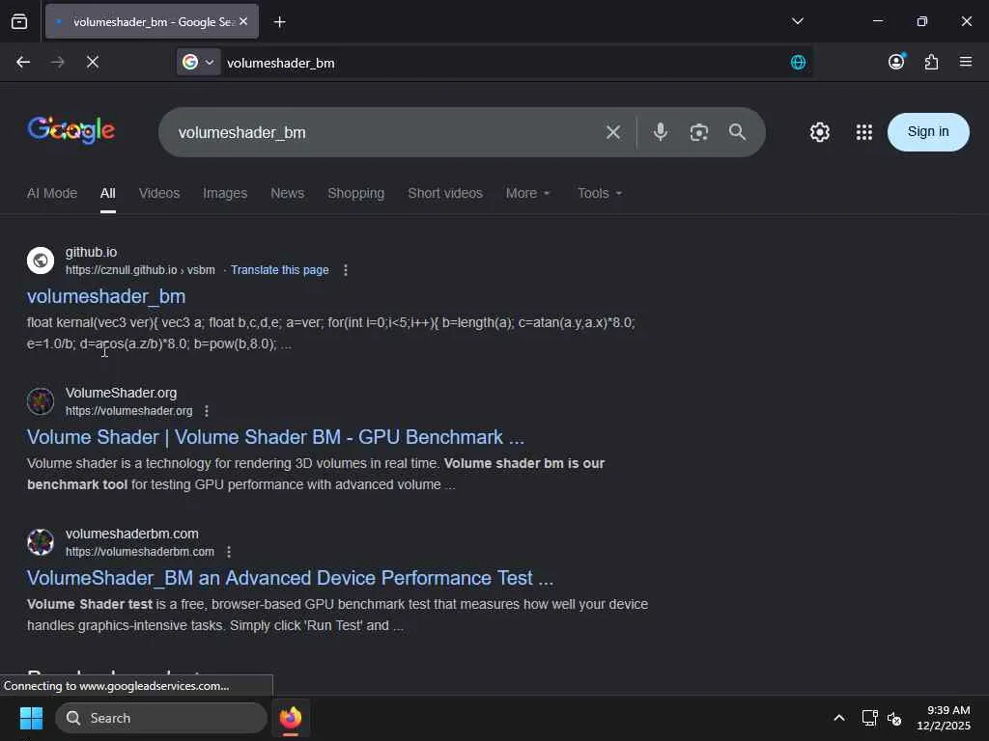
Task: Go to Google home via the logo
Action: (71, 130)
